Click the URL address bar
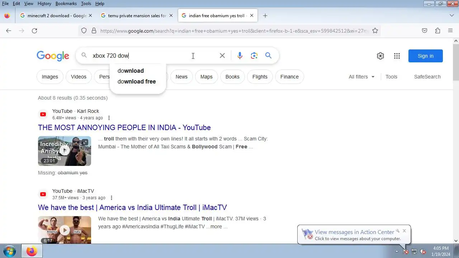 coord(233,31)
